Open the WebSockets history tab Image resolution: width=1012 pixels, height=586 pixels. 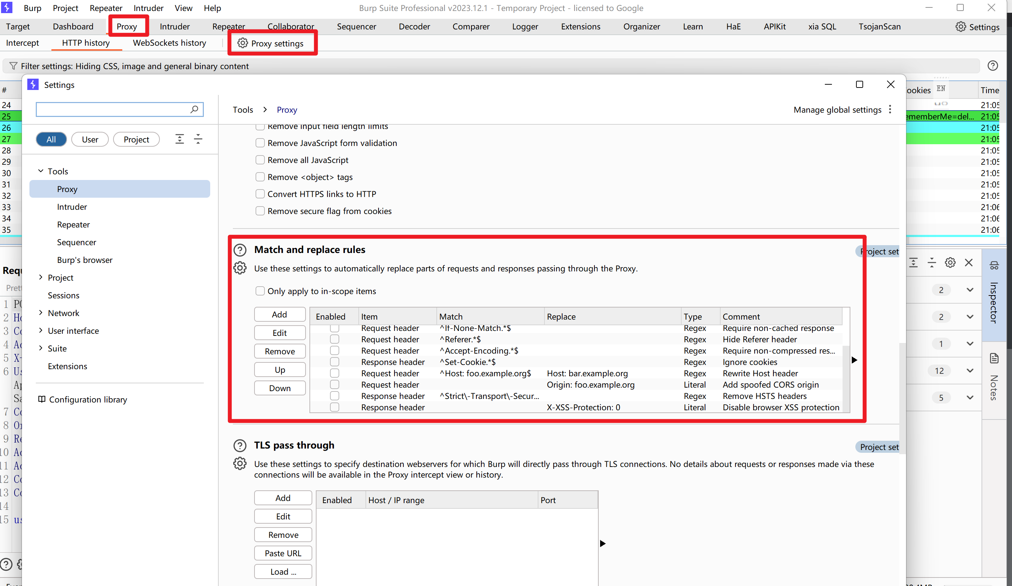[x=169, y=43]
